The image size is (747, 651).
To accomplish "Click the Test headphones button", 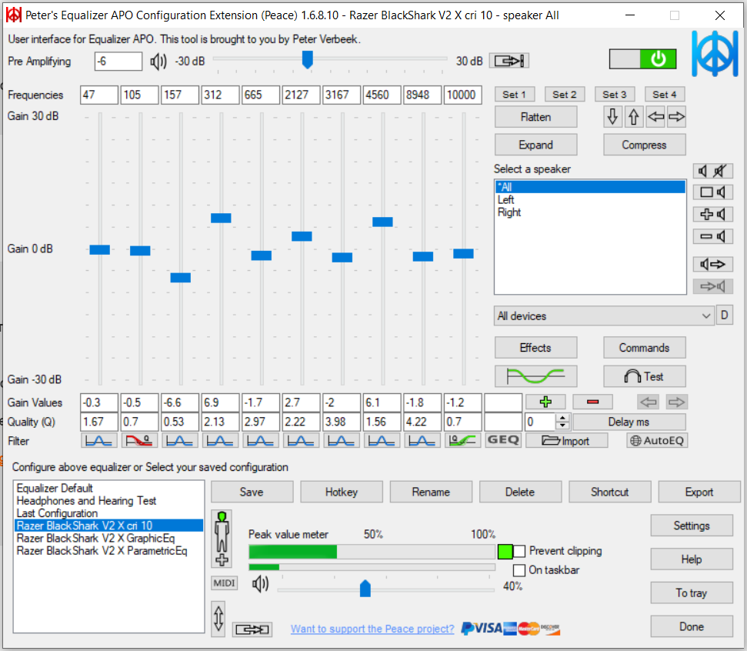I will tap(645, 376).
